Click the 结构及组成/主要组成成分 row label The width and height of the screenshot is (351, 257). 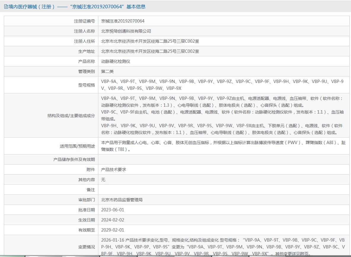point(71,116)
